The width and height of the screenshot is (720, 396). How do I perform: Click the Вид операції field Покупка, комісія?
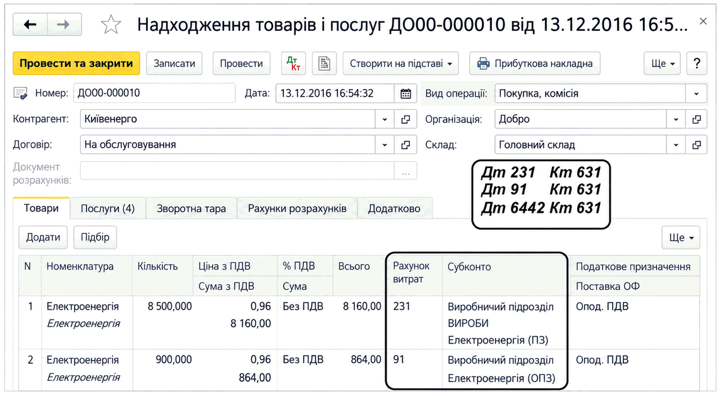click(x=590, y=93)
